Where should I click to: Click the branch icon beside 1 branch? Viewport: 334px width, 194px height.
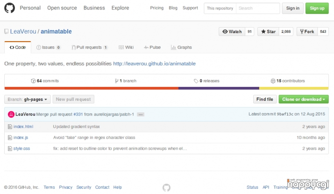click(x=116, y=81)
